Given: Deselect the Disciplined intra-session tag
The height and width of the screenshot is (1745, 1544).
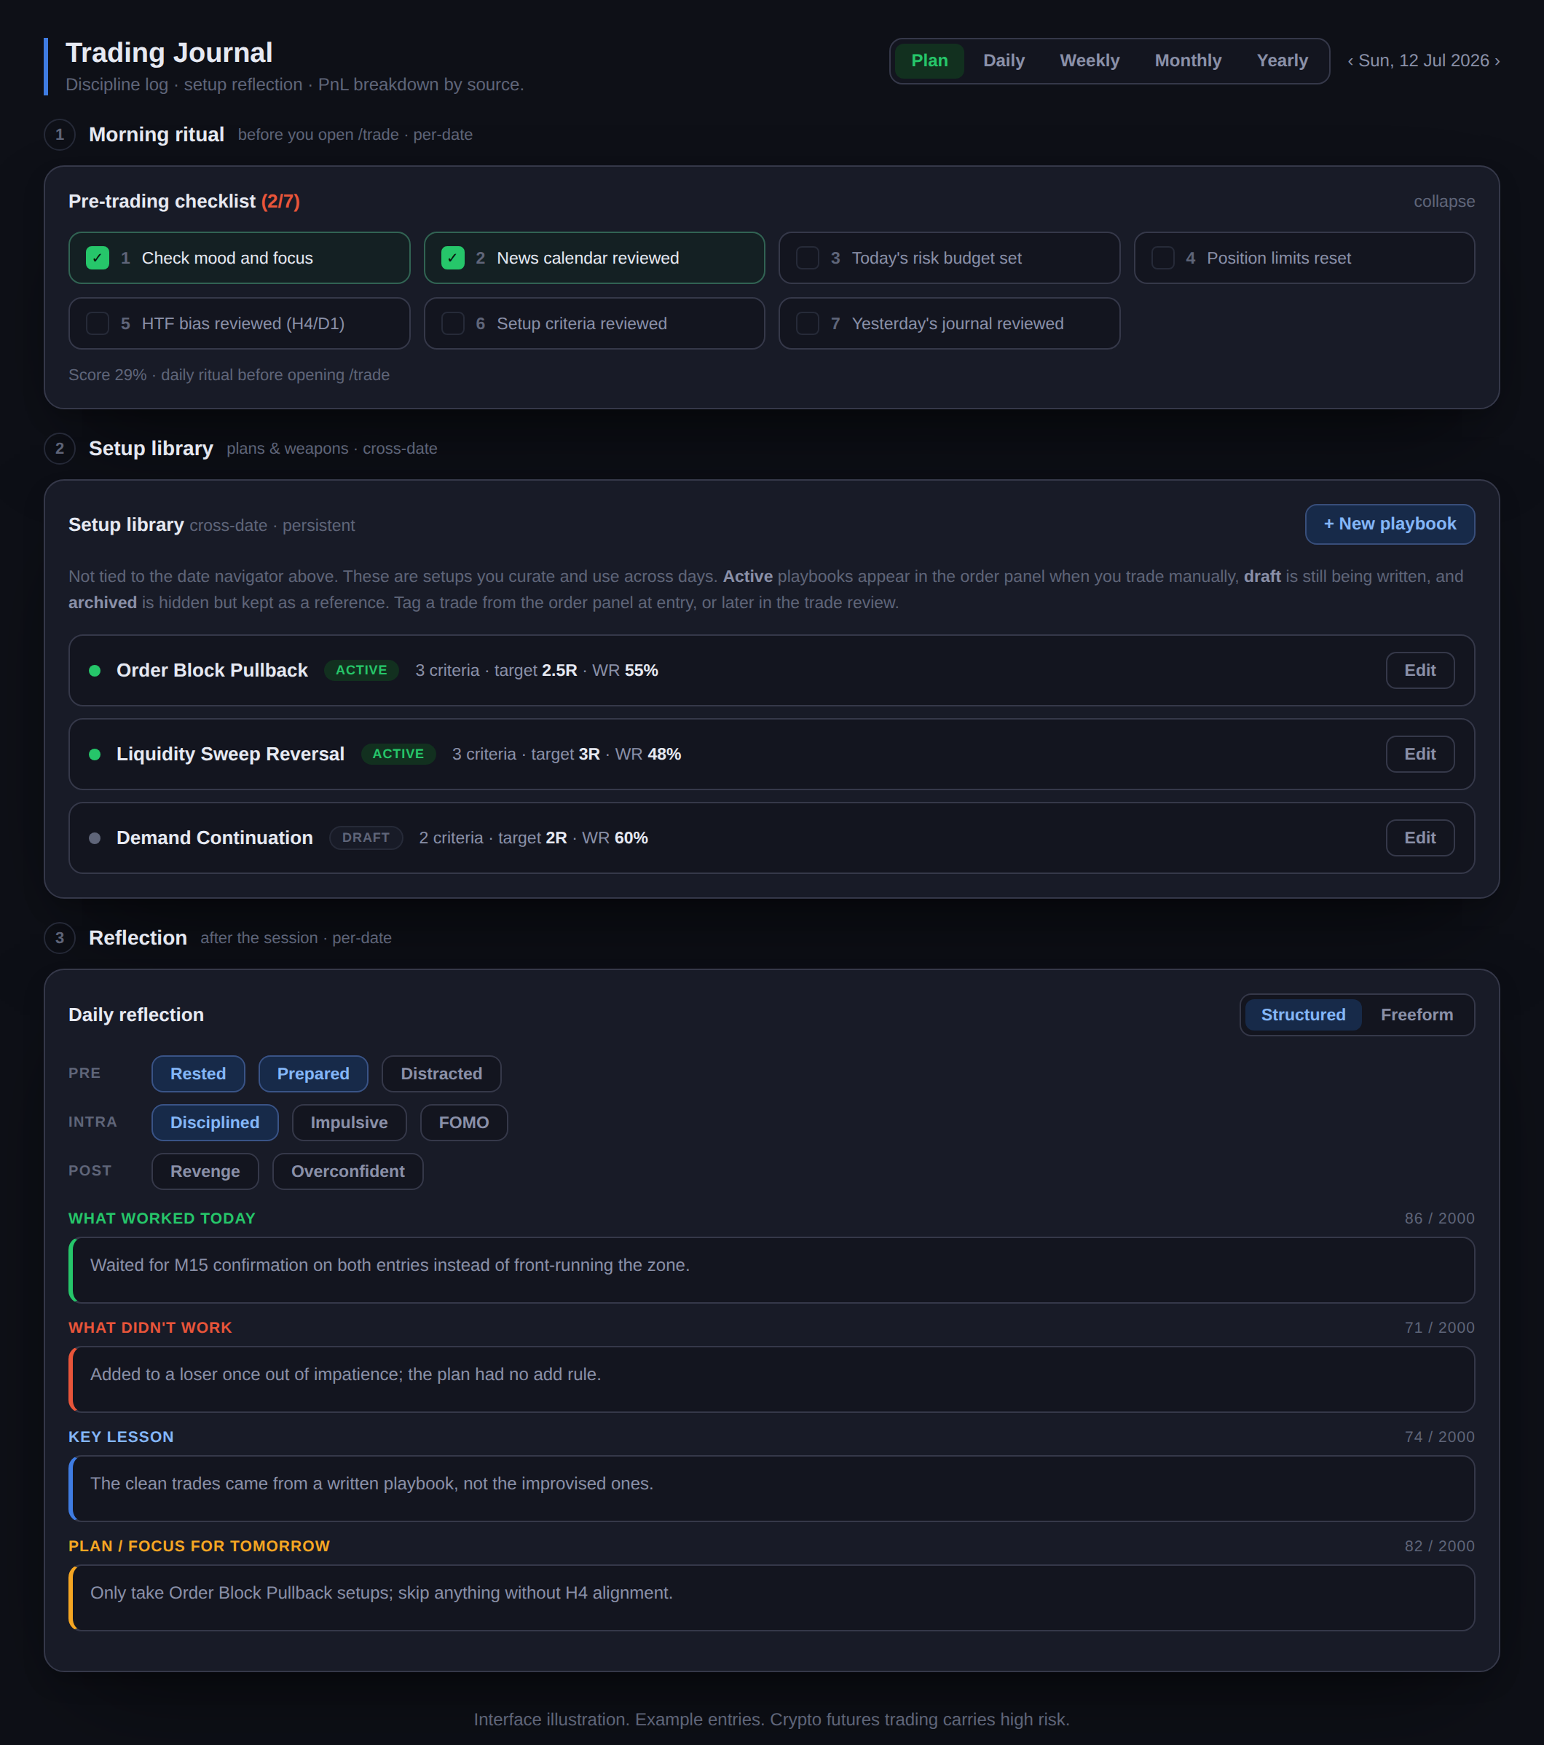Looking at the screenshot, I should tap(215, 1122).
